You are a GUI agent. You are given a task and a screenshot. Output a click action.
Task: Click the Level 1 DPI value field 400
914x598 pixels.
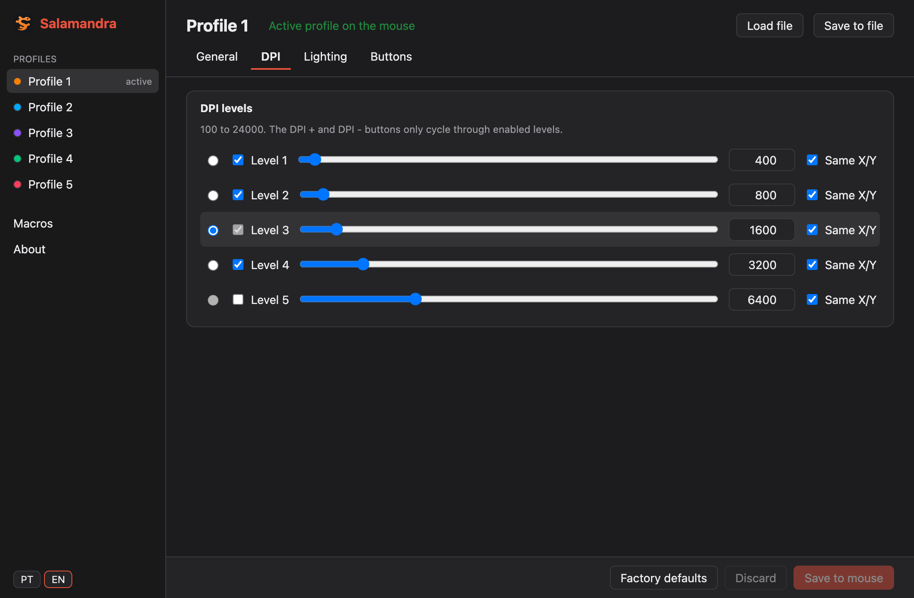pos(762,160)
